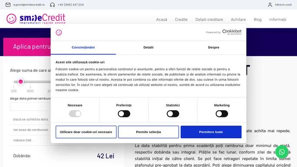Click the Intra in cont link
This screenshot has width=297, height=167.
(283, 5)
